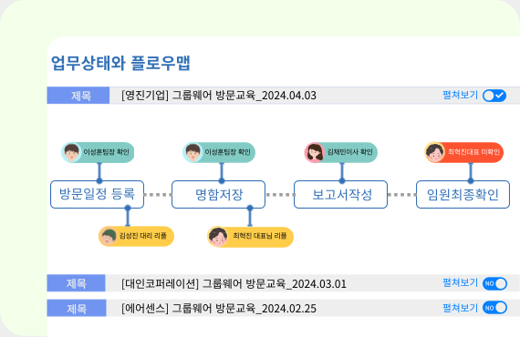Click 김채민이사 avatar icon

coord(315,153)
